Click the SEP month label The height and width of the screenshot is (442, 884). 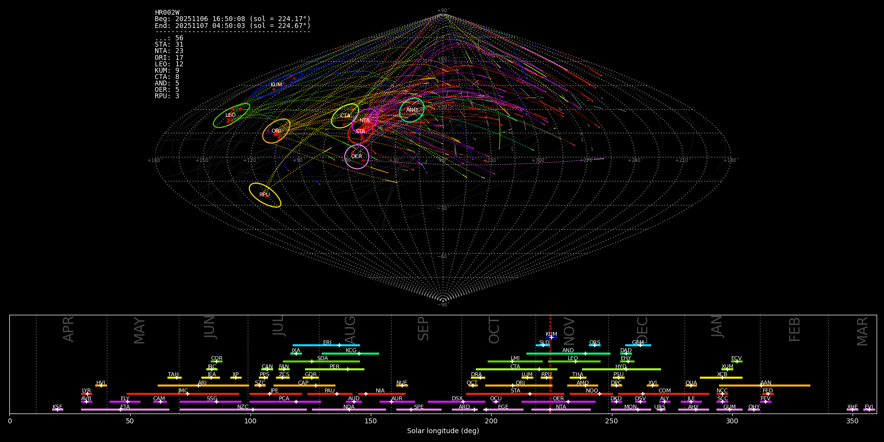coord(423,329)
